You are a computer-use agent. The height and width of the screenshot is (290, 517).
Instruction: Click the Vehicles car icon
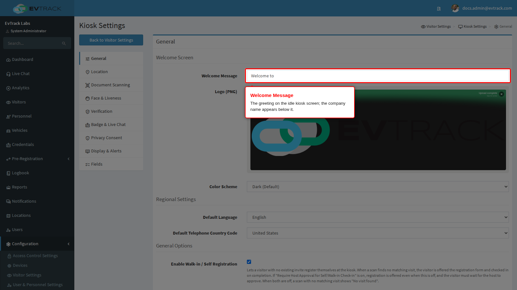[x=8, y=131]
